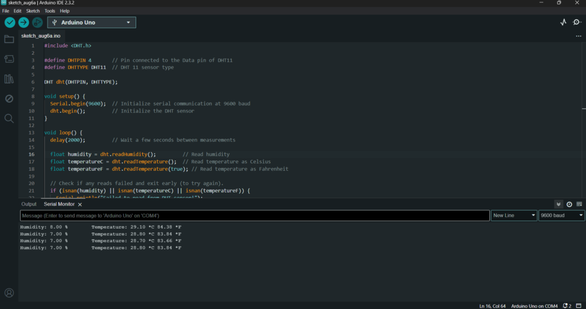Screen dimensions: 586x309
Task: Open the 9600 baud rate dropdown
Action: coord(561,215)
